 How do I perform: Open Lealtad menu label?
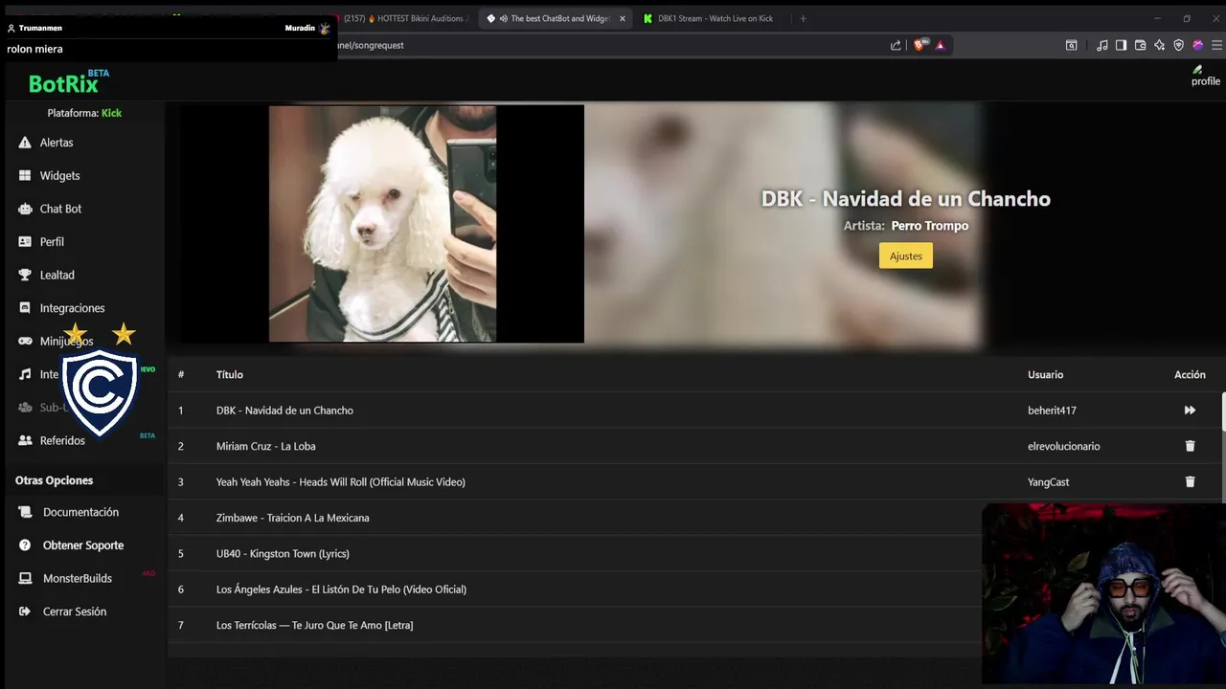click(x=57, y=275)
